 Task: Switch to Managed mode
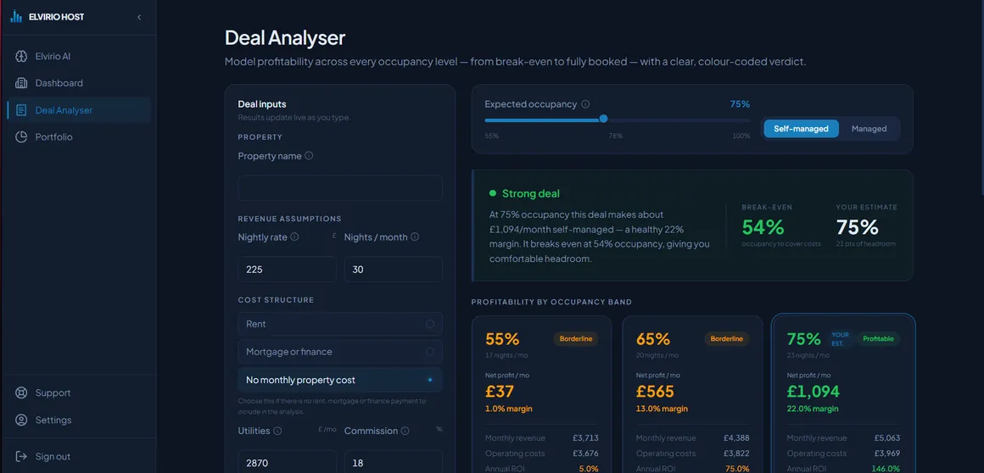(869, 129)
